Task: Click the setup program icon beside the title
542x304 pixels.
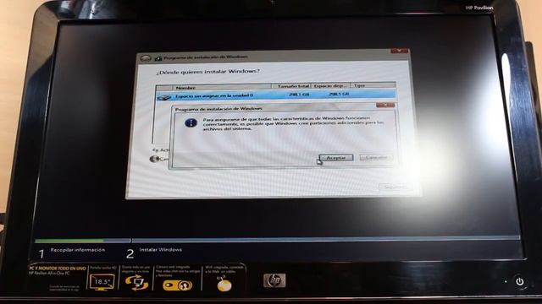Action: coord(158,58)
